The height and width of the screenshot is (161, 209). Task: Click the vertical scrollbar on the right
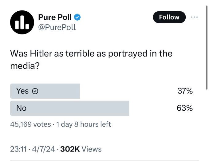pos(206,46)
